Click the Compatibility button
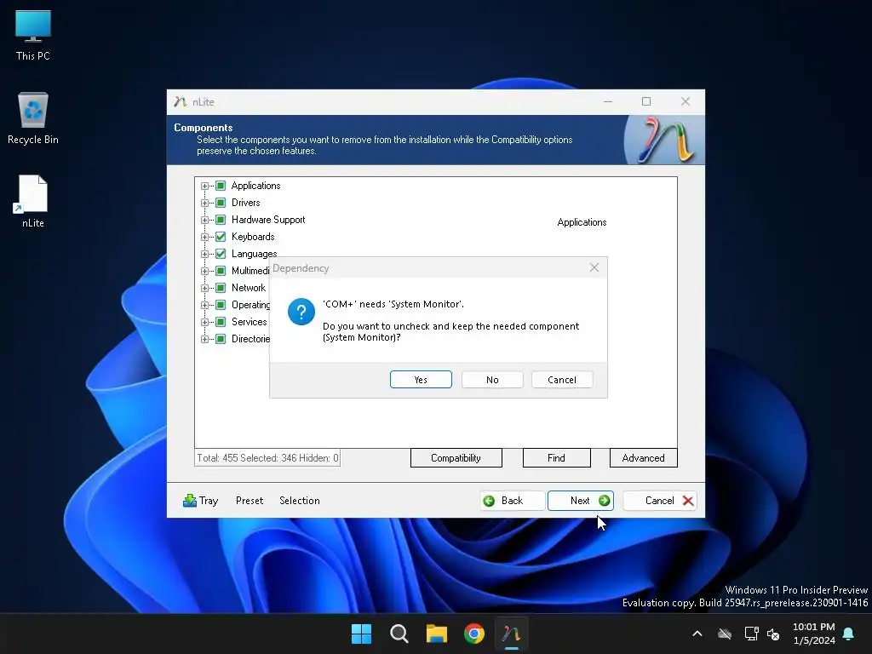This screenshot has width=872, height=654. pos(456,457)
